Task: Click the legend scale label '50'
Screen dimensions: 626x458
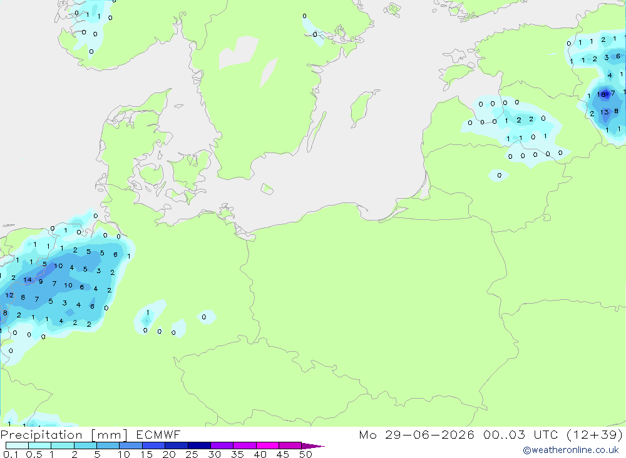Action: (x=305, y=454)
